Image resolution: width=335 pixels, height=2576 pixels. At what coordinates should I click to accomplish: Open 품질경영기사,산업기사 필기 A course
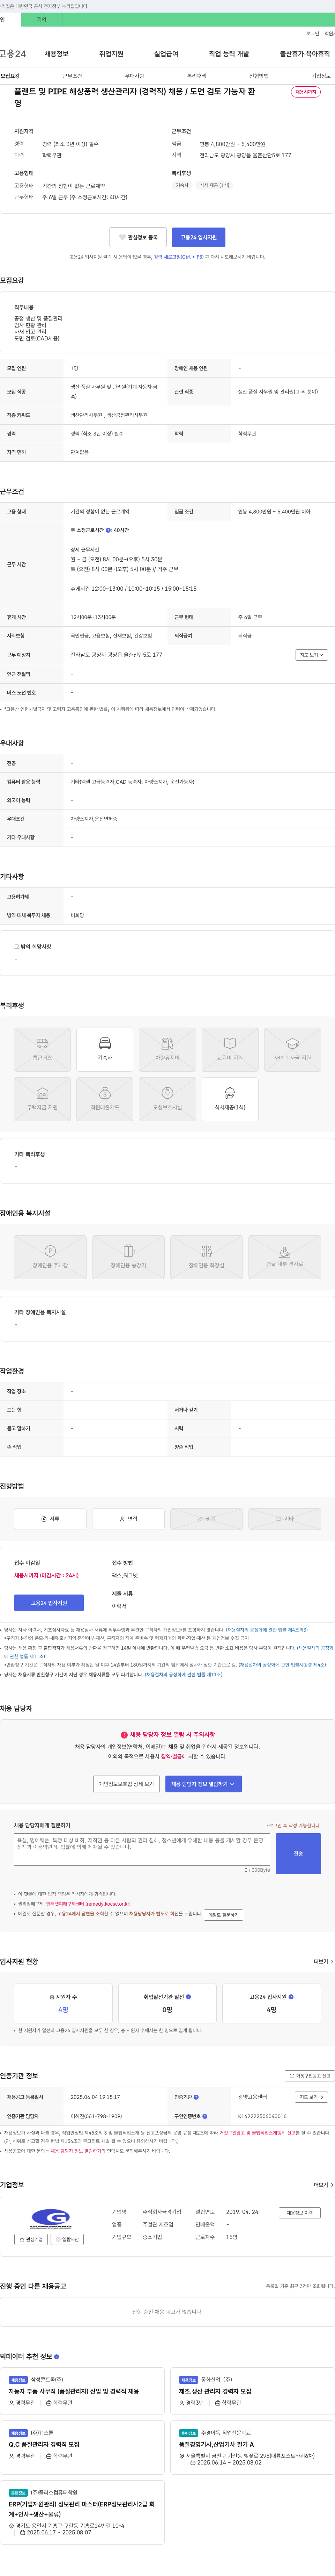(216, 2444)
